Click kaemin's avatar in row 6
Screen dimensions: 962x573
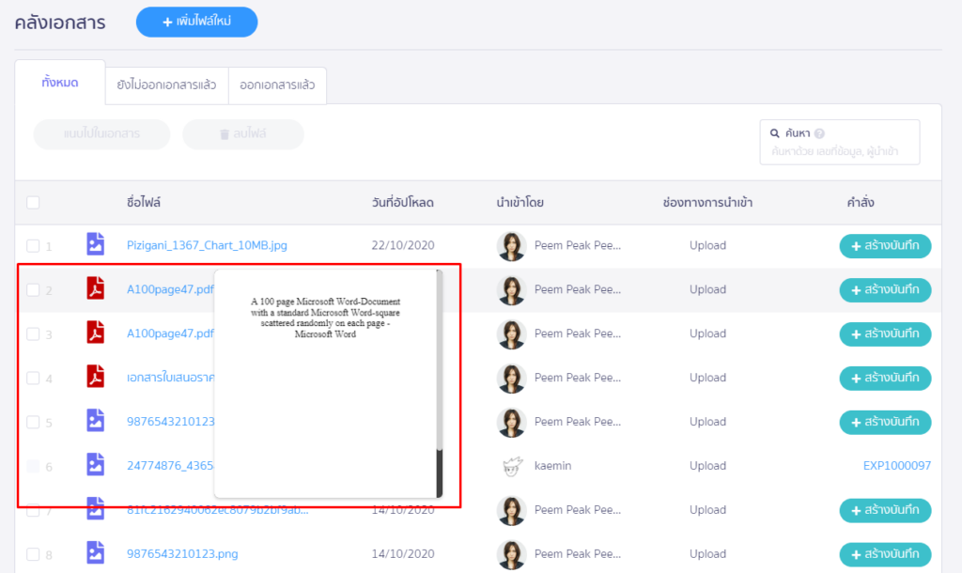pyautogui.click(x=512, y=466)
